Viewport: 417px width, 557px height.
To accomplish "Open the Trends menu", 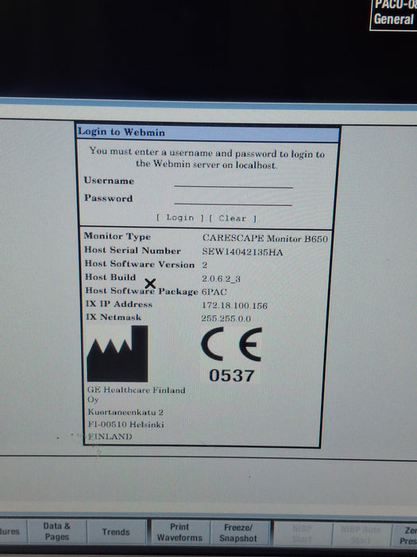I will [116, 532].
